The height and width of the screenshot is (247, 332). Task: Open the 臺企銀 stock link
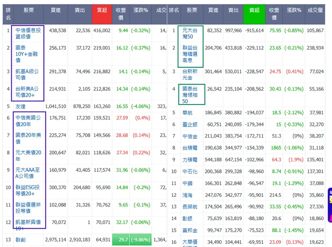point(190,125)
